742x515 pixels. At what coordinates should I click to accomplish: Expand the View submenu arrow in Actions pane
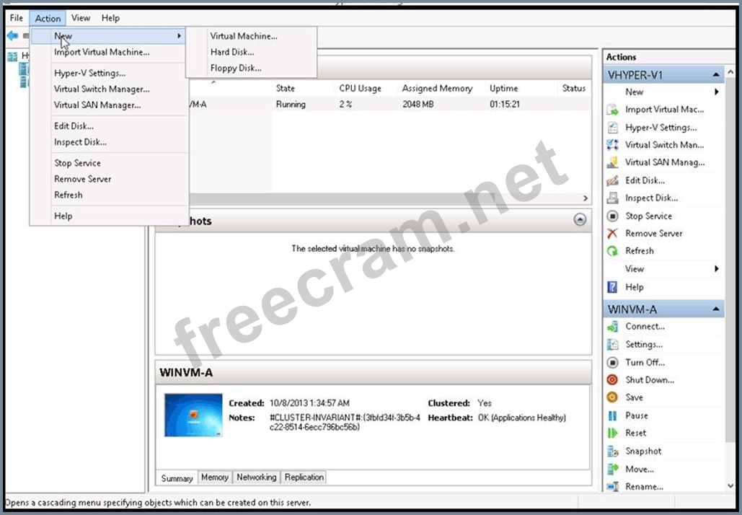(x=717, y=269)
